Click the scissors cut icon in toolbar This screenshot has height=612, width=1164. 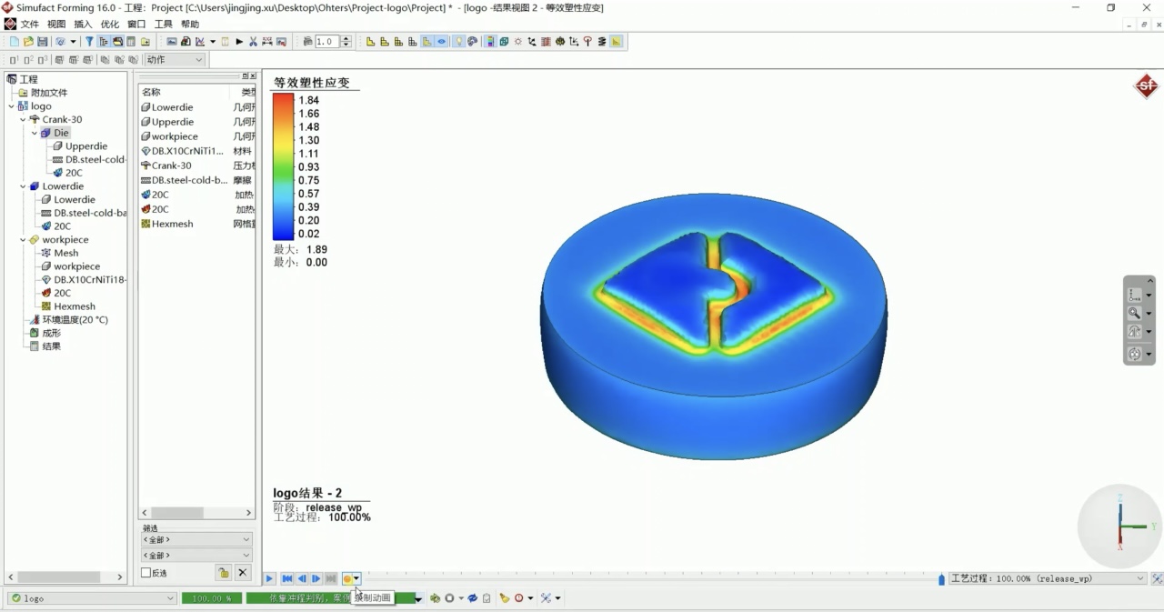(x=253, y=42)
